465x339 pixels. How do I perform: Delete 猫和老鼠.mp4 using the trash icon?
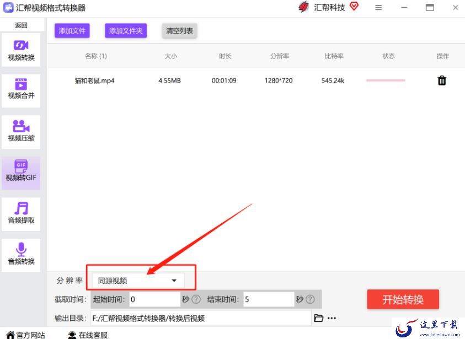442,80
